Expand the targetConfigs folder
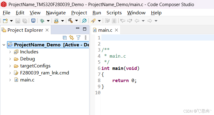 point(10,66)
